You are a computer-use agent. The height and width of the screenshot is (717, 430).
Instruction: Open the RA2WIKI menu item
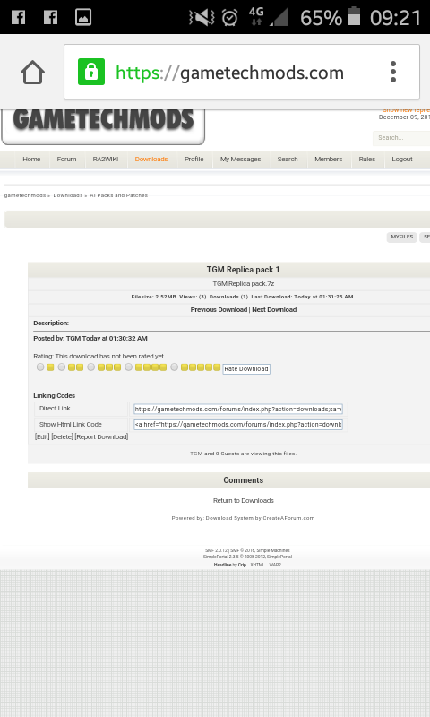[106, 160]
